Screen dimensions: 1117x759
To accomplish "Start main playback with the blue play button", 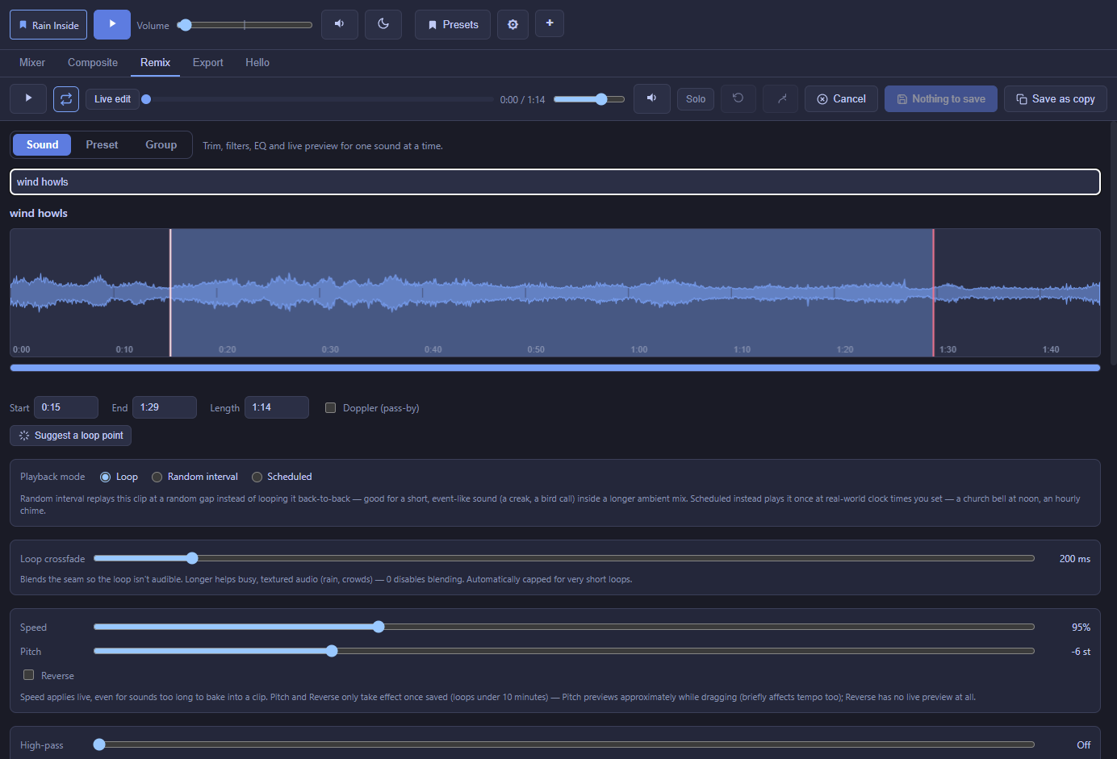I will click(x=112, y=24).
